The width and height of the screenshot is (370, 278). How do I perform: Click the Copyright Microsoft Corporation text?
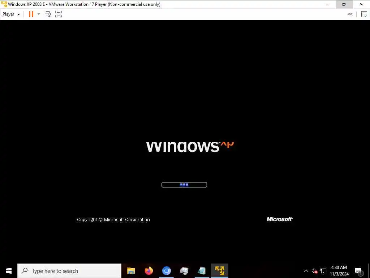(113, 220)
